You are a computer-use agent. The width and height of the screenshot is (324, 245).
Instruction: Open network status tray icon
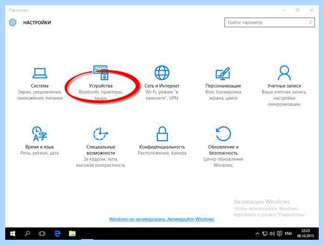[x=265, y=234]
